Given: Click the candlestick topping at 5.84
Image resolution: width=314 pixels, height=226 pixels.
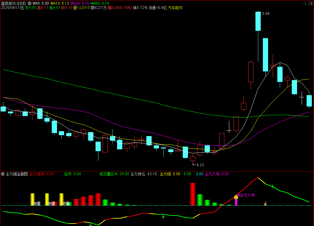Looking at the screenshot, I should pyautogui.click(x=258, y=21).
